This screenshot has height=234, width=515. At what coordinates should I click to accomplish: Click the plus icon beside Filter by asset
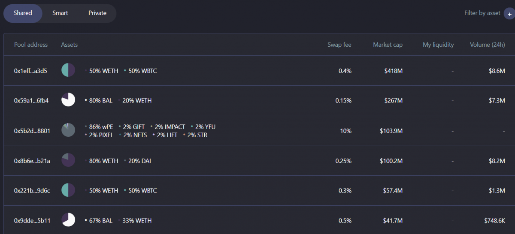509,13
